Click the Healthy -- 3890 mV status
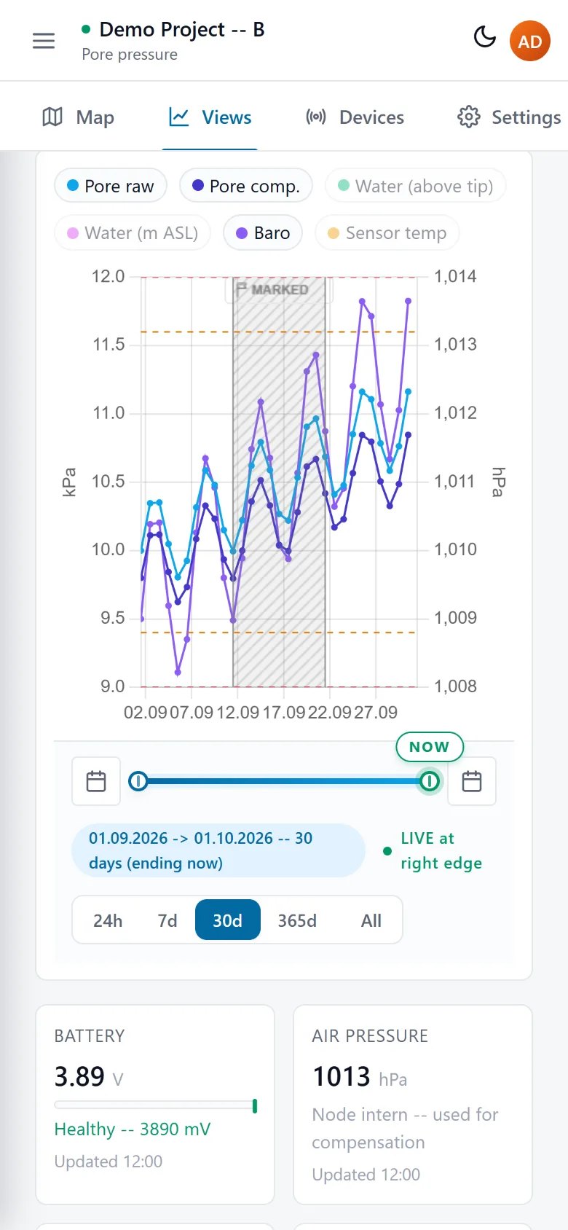This screenshot has height=1230, width=568. pos(133,1129)
